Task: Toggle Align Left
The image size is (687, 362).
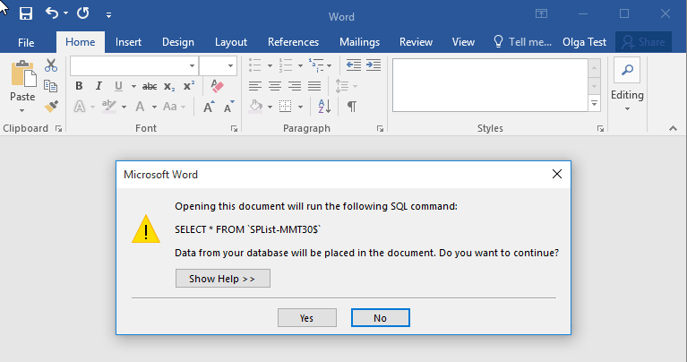Action: click(x=255, y=86)
